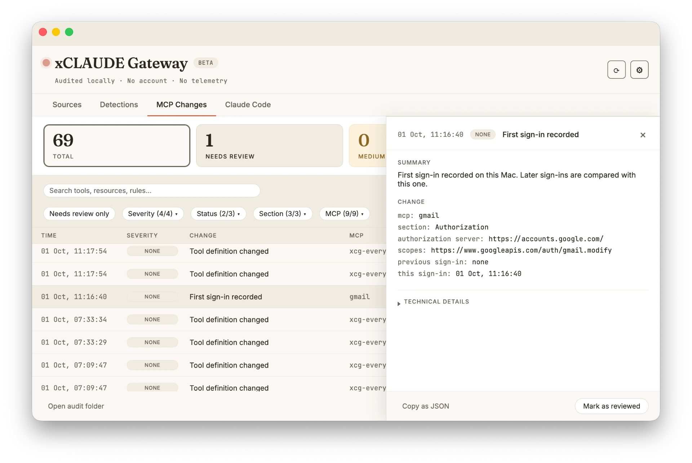Select the MCP Changes tab
The width and height of the screenshot is (692, 463).
click(182, 105)
